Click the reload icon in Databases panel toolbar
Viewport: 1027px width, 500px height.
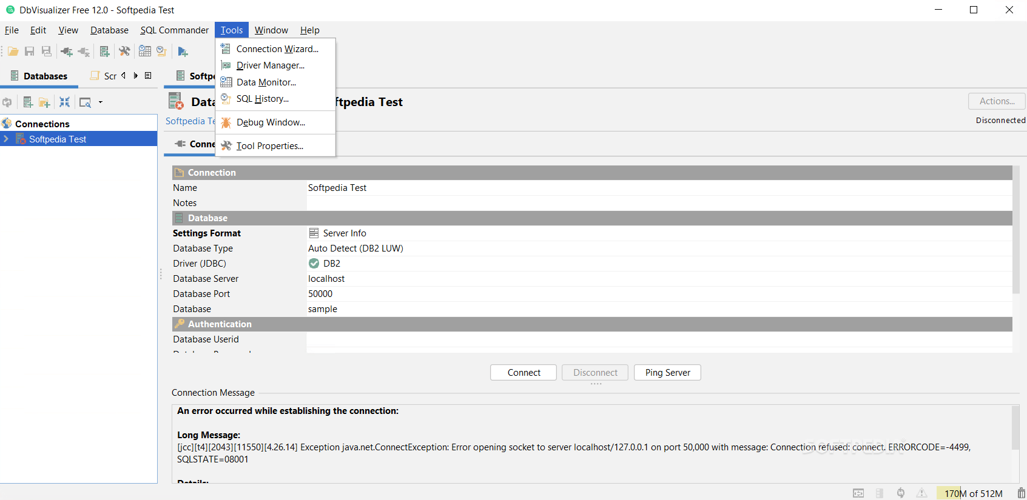(x=7, y=102)
